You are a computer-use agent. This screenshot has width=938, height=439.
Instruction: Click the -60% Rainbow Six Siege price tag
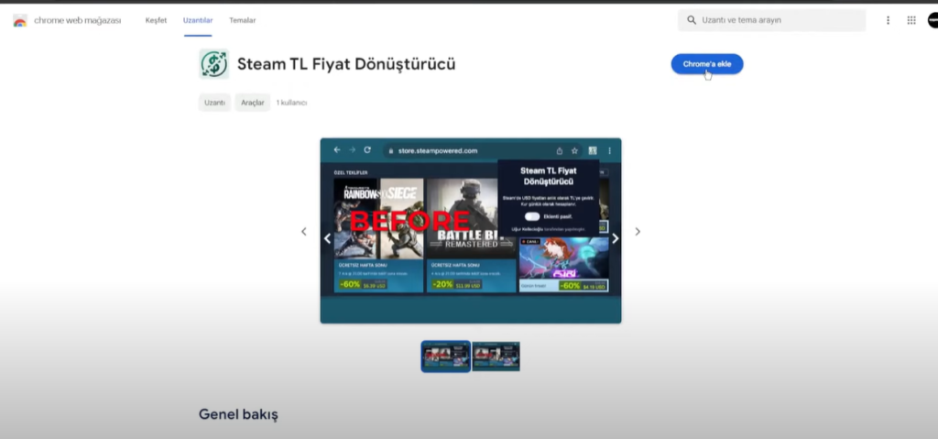[363, 284]
